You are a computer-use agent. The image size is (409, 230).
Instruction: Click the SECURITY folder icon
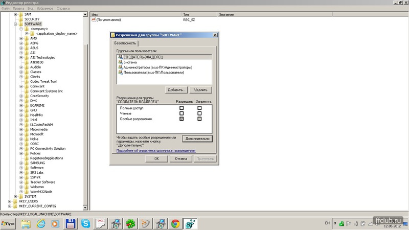coord(21,19)
